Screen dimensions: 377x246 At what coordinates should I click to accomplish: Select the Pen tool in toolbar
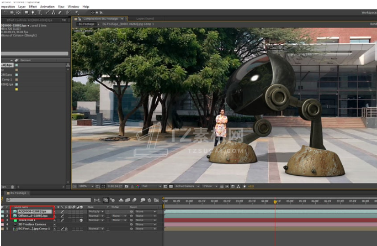click(33, 12)
